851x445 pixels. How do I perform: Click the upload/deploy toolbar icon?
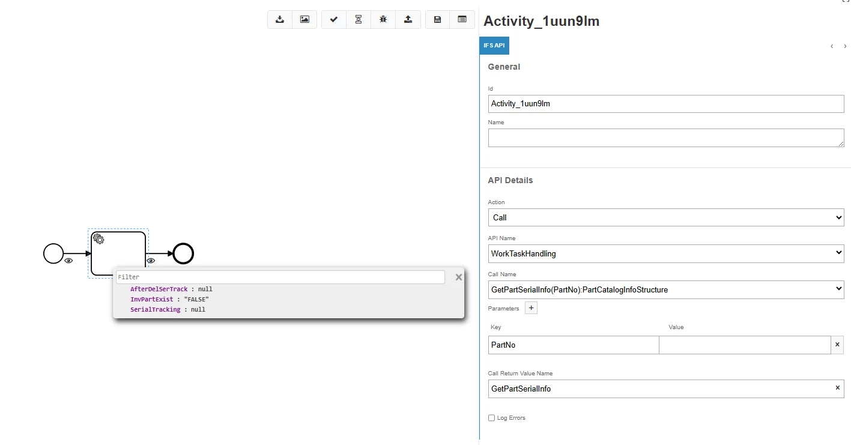[x=408, y=19]
